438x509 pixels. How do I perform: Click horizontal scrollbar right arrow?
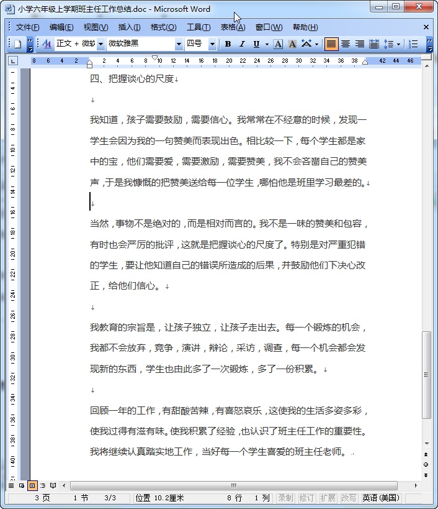tap(416, 485)
